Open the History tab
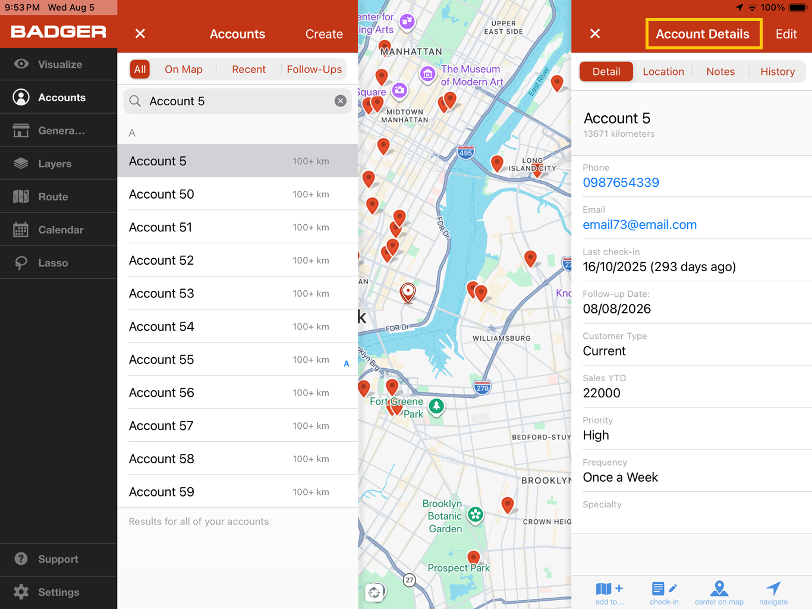 click(x=778, y=71)
